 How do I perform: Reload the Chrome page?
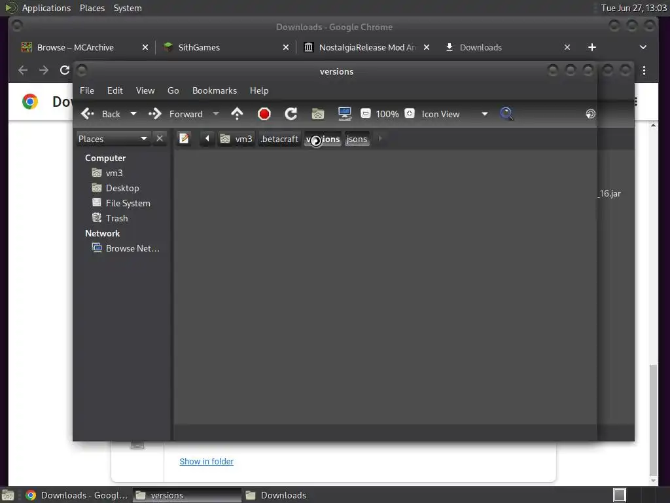(65, 70)
